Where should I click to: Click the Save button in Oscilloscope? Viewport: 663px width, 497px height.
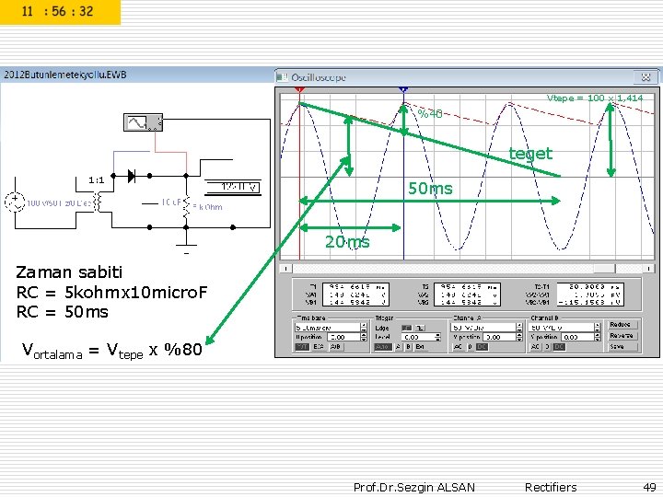click(x=623, y=347)
